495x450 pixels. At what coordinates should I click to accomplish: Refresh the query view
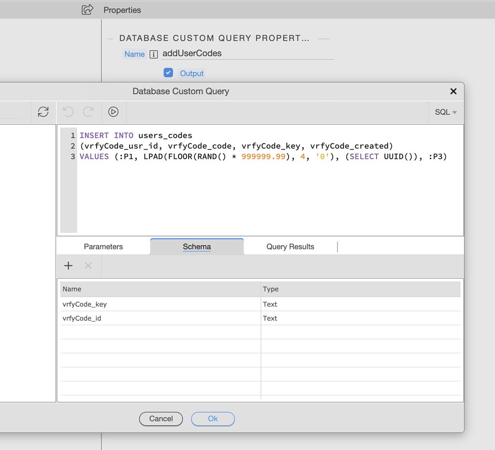coord(44,112)
